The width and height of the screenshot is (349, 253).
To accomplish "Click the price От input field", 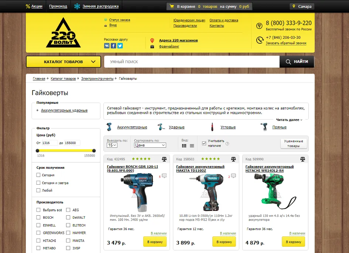I will pos(49,143).
